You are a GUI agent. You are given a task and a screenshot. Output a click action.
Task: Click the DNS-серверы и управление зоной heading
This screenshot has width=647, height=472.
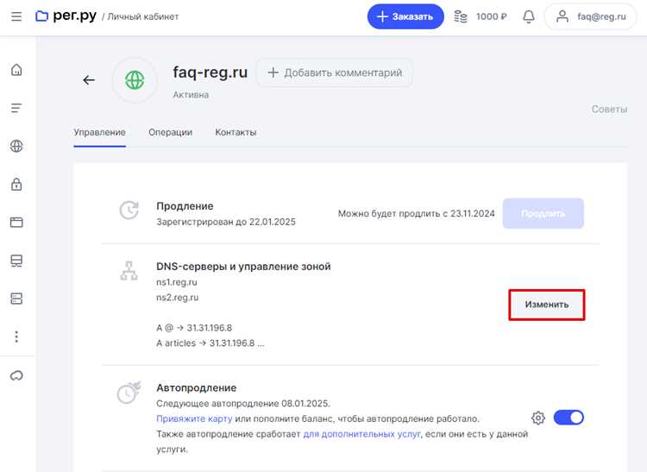coord(243,267)
